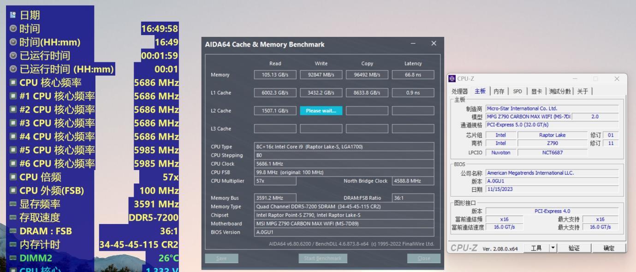Open the 关于 tab in CPU-Z

[583, 91]
